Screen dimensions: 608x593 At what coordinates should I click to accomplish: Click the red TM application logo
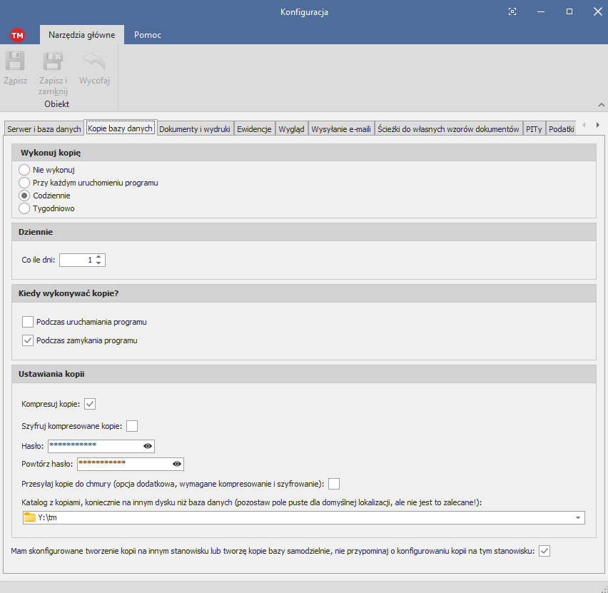coord(18,35)
